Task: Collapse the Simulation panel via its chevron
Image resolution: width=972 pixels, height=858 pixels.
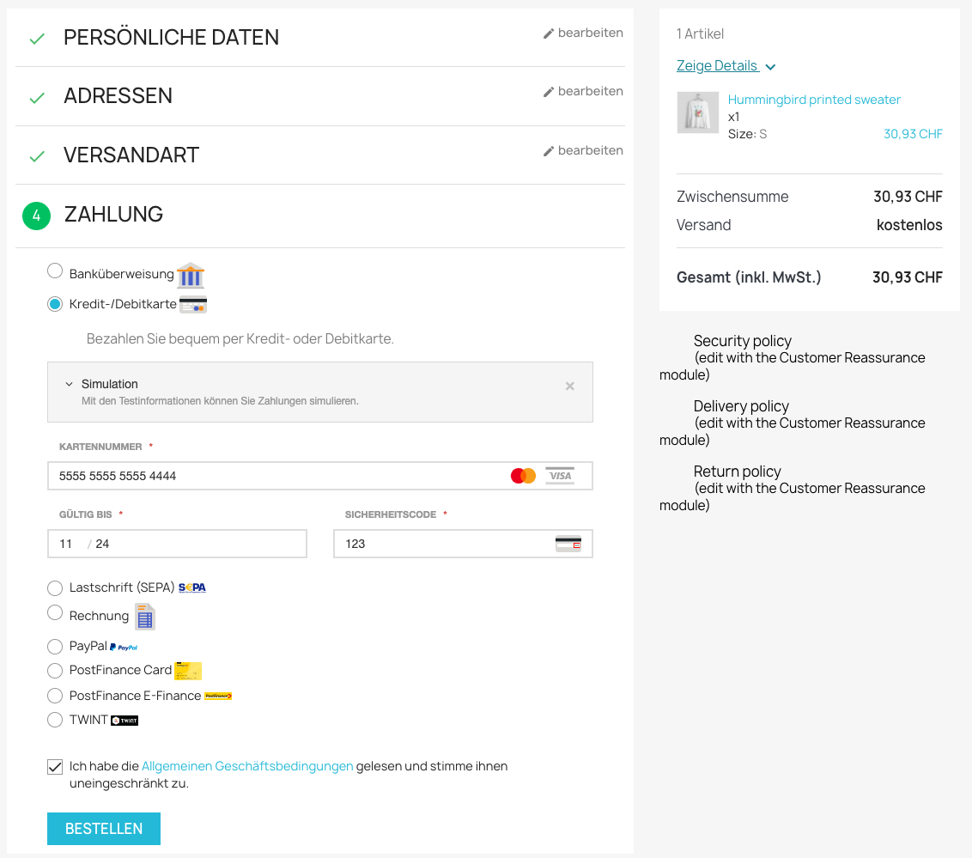Action: coord(69,384)
